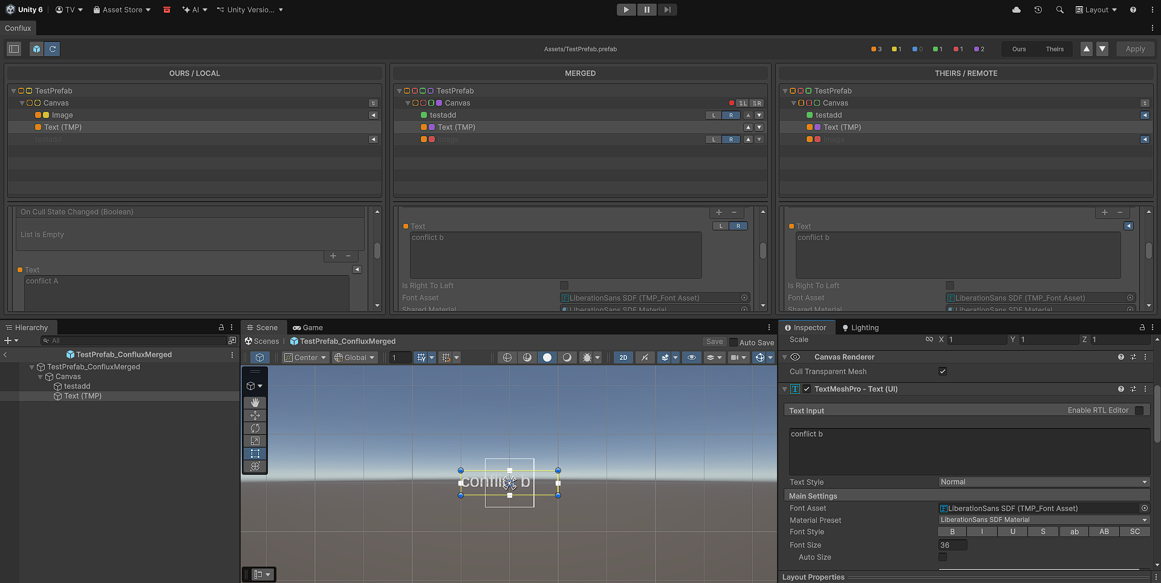1161x583 pixels.
Task: Open the Material Preset dropdown
Action: click(x=1044, y=519)
